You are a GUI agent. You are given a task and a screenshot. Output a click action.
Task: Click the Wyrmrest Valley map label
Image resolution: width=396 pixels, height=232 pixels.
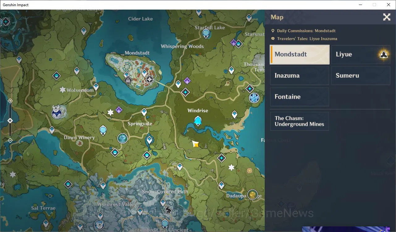[117, 205]
